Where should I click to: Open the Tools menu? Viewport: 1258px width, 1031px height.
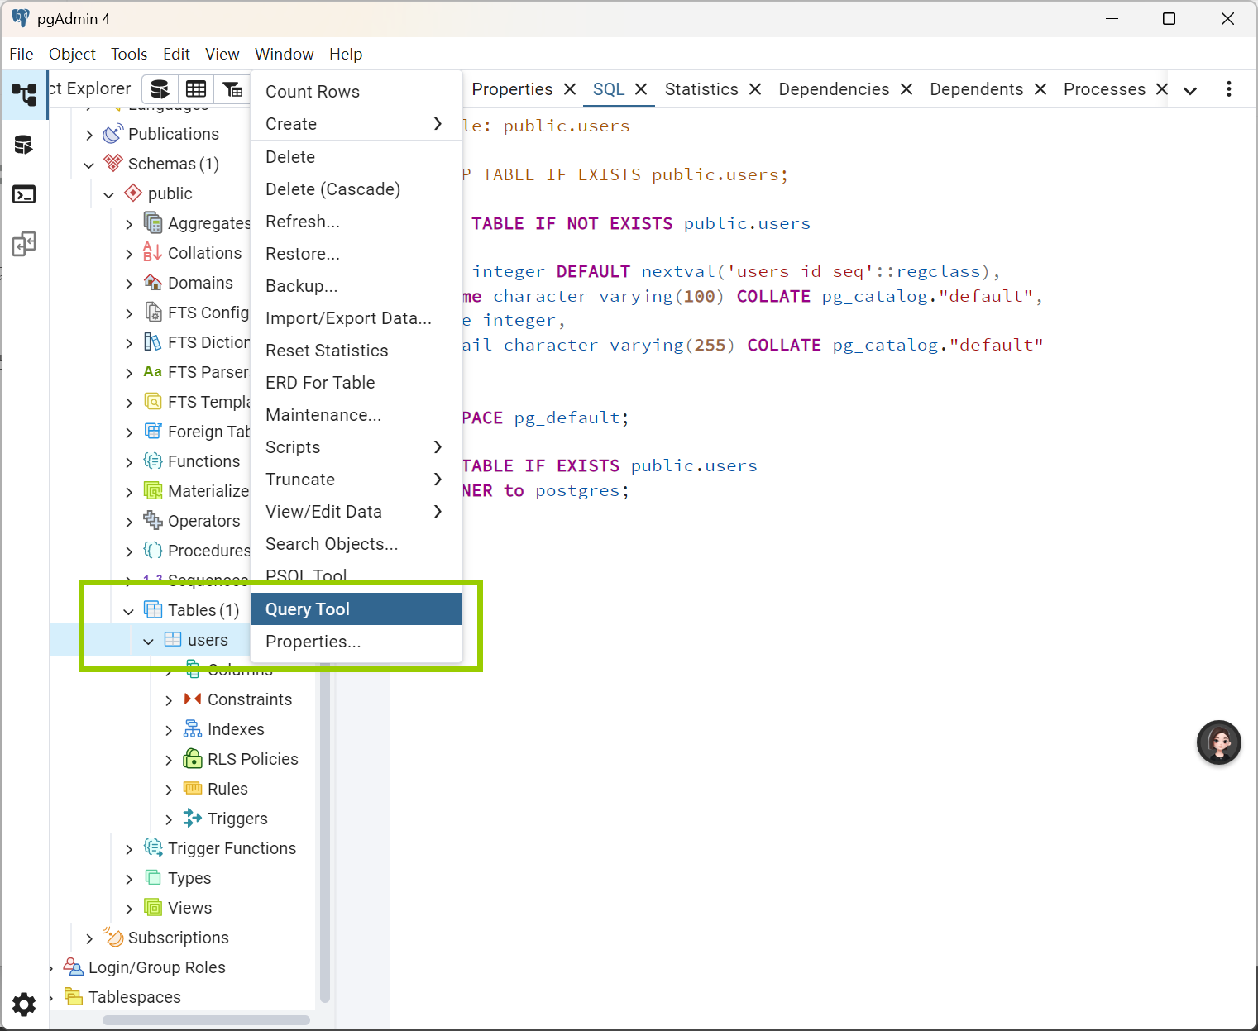[129, 54]
